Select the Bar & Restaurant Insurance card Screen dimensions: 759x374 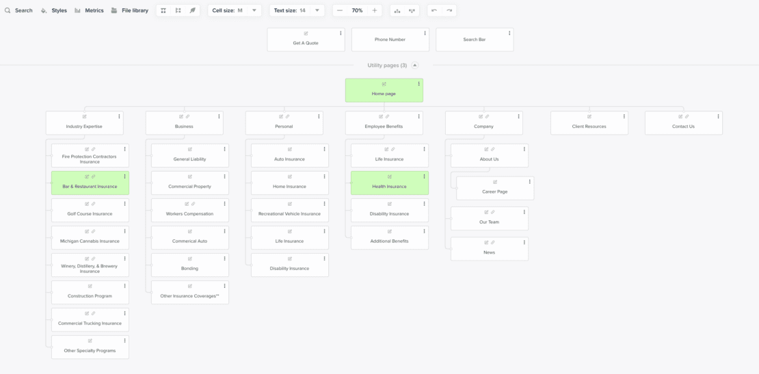click(x=90, y=186)
